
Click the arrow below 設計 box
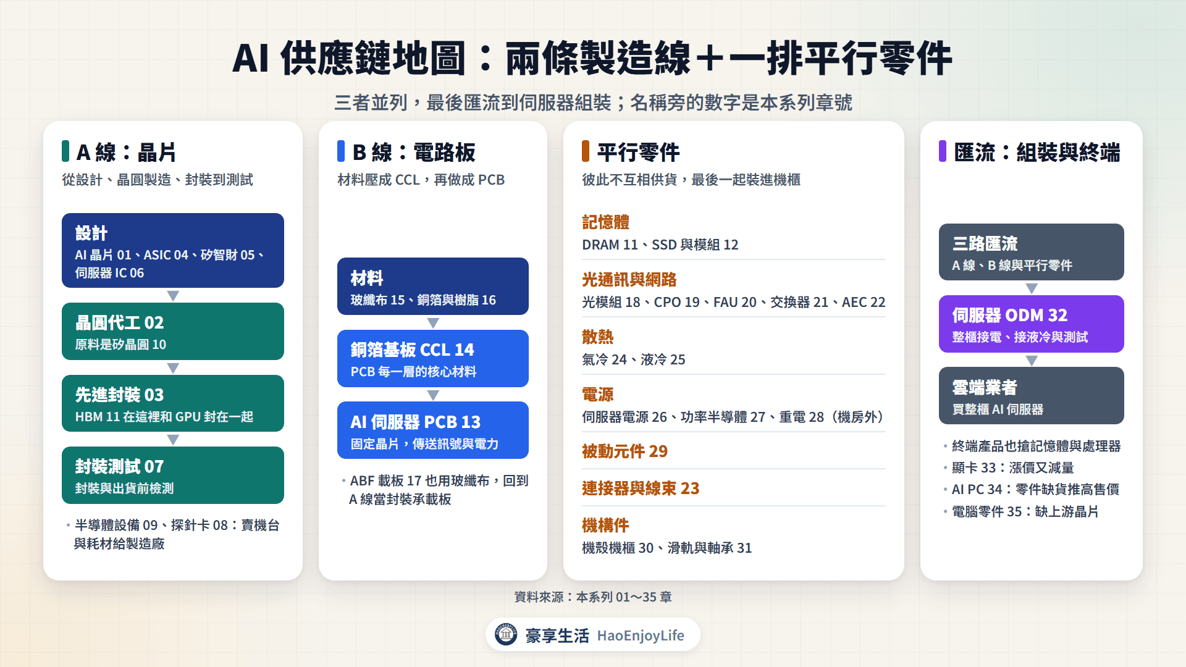[x=173, y=296]
